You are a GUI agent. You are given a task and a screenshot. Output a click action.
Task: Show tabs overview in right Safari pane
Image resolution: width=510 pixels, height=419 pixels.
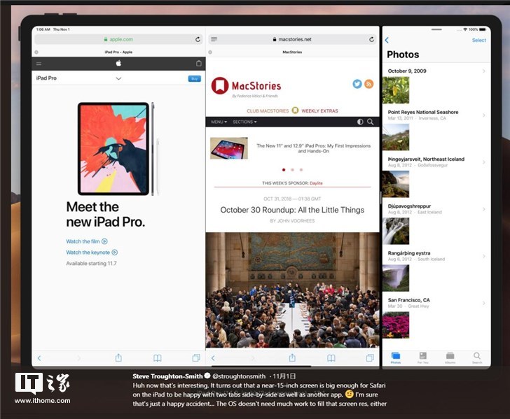pyautogui.click(x=370, y=357)
